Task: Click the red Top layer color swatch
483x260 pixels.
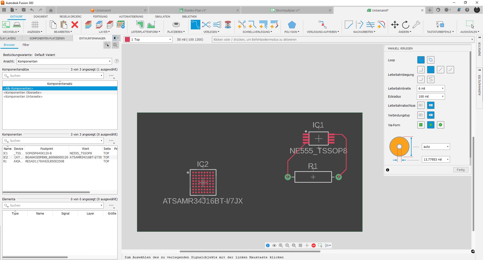Action: click(127, 39)
